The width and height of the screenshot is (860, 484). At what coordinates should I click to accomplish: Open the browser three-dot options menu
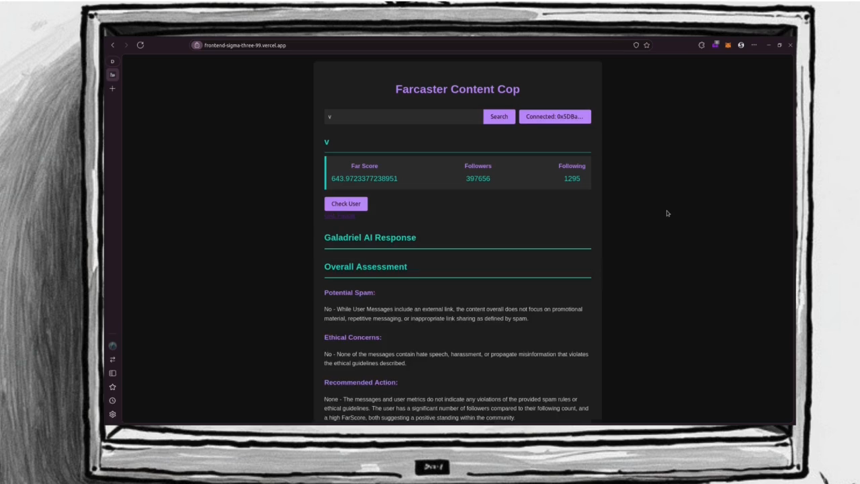[754, 45]
